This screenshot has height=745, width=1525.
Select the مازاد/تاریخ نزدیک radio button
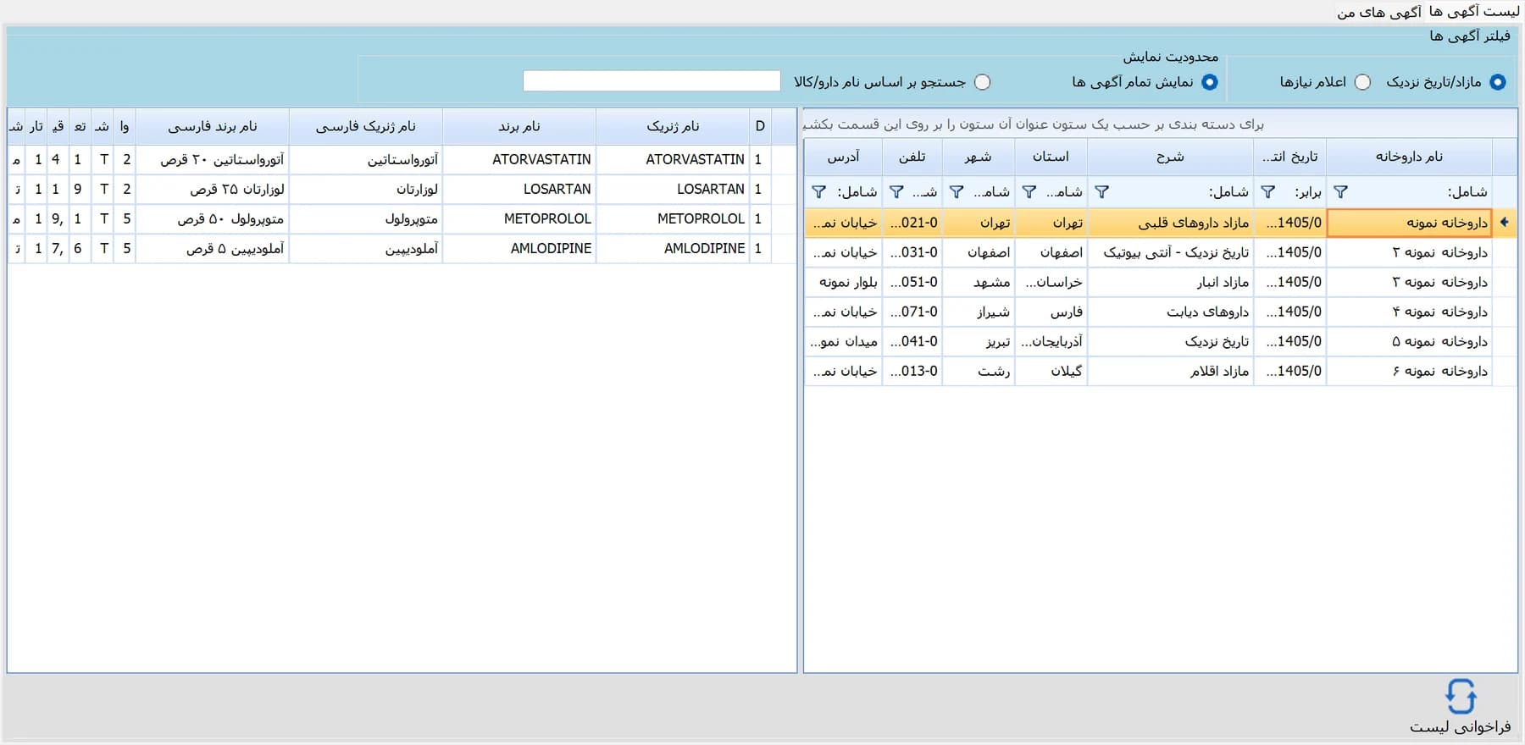[x=1497, y=82]
